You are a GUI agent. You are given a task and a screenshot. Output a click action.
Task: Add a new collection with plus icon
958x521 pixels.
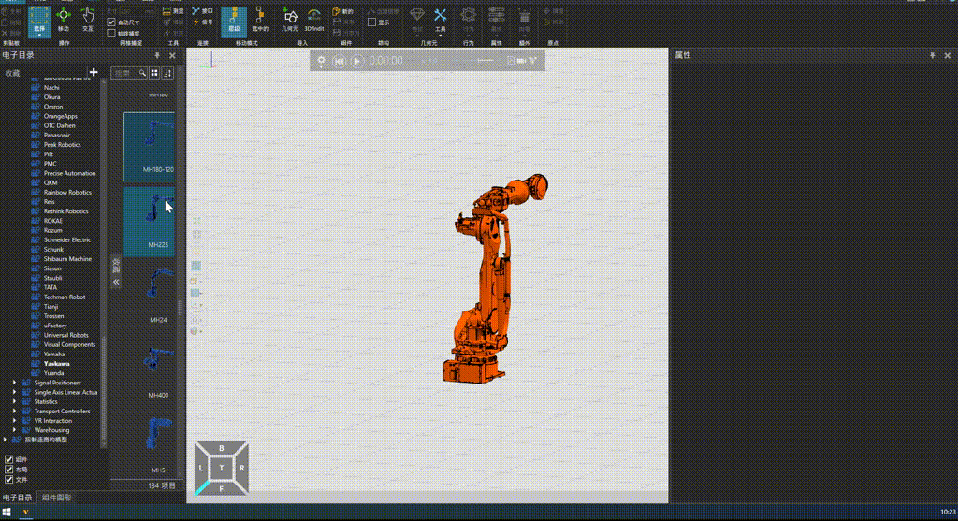94,72
